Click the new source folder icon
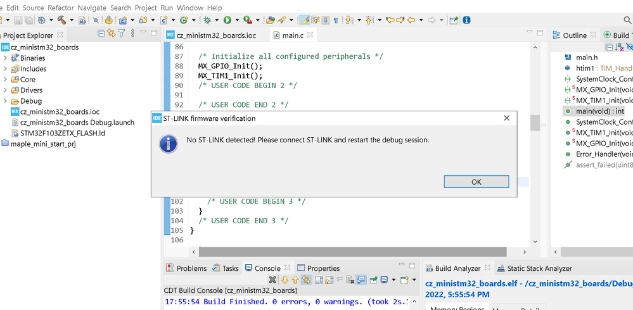The width and height of the screenshot is (633, 310). [143, 20]
